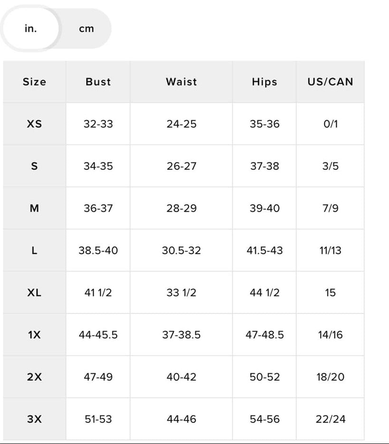
Task: Click the US/CAN column header
Action: pos(331,82)
